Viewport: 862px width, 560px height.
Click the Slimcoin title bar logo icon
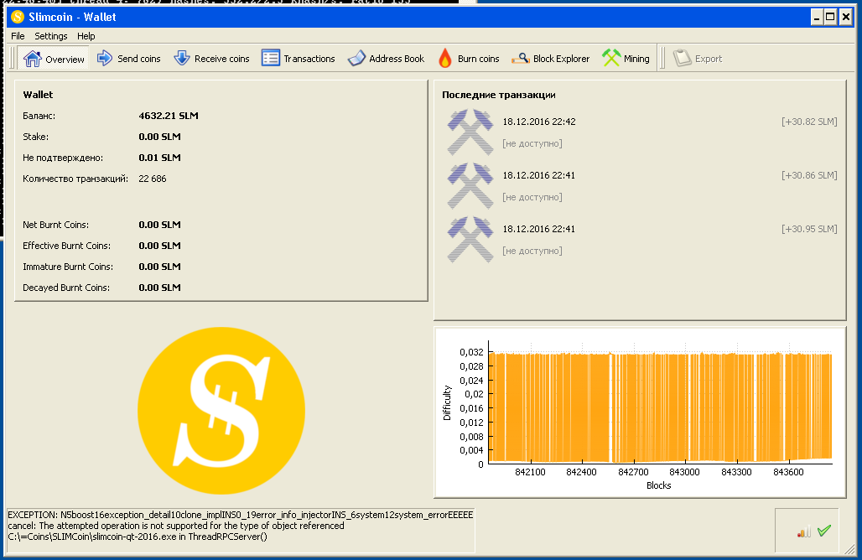[x=18, y=17]
